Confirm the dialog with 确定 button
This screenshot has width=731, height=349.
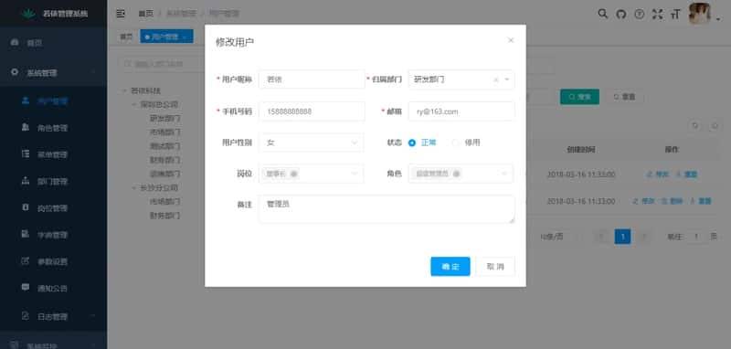(x=450, y=267)
